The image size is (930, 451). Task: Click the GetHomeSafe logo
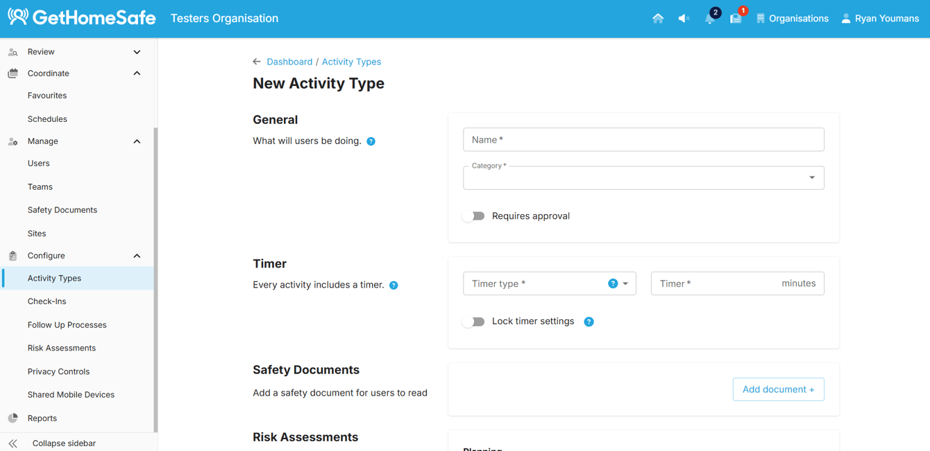[x=82, y=18]
